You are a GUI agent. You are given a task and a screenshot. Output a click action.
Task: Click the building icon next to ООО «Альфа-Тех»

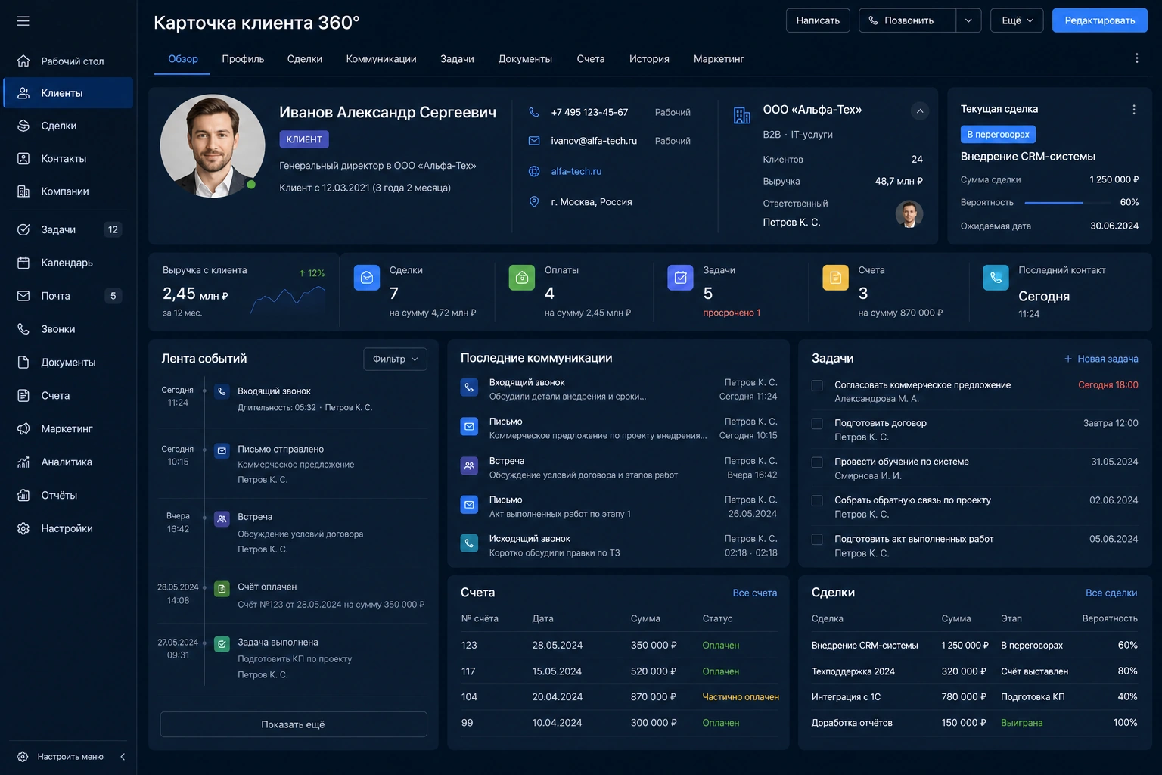[x=742, y=115]
